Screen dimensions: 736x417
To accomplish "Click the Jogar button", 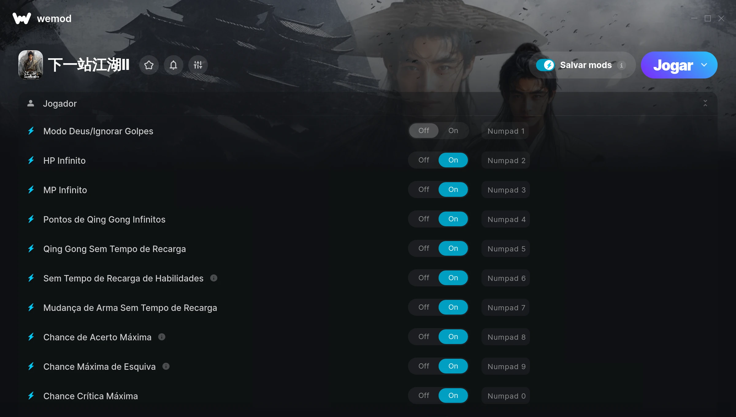I will (x=673, y=65).
